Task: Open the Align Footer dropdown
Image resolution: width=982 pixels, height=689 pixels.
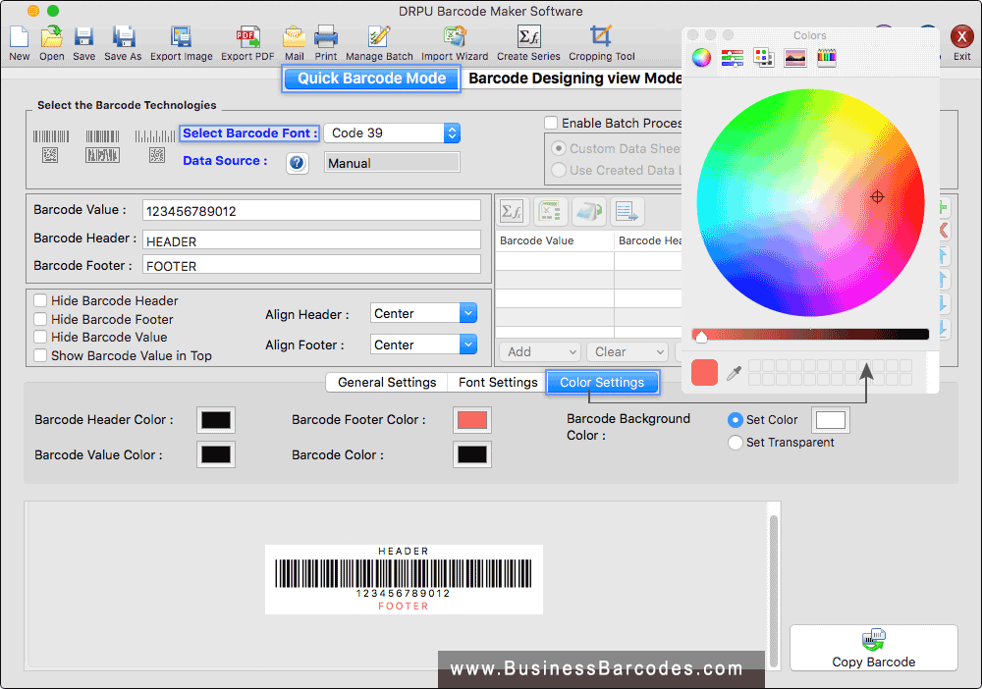Action: coord(423,344)
